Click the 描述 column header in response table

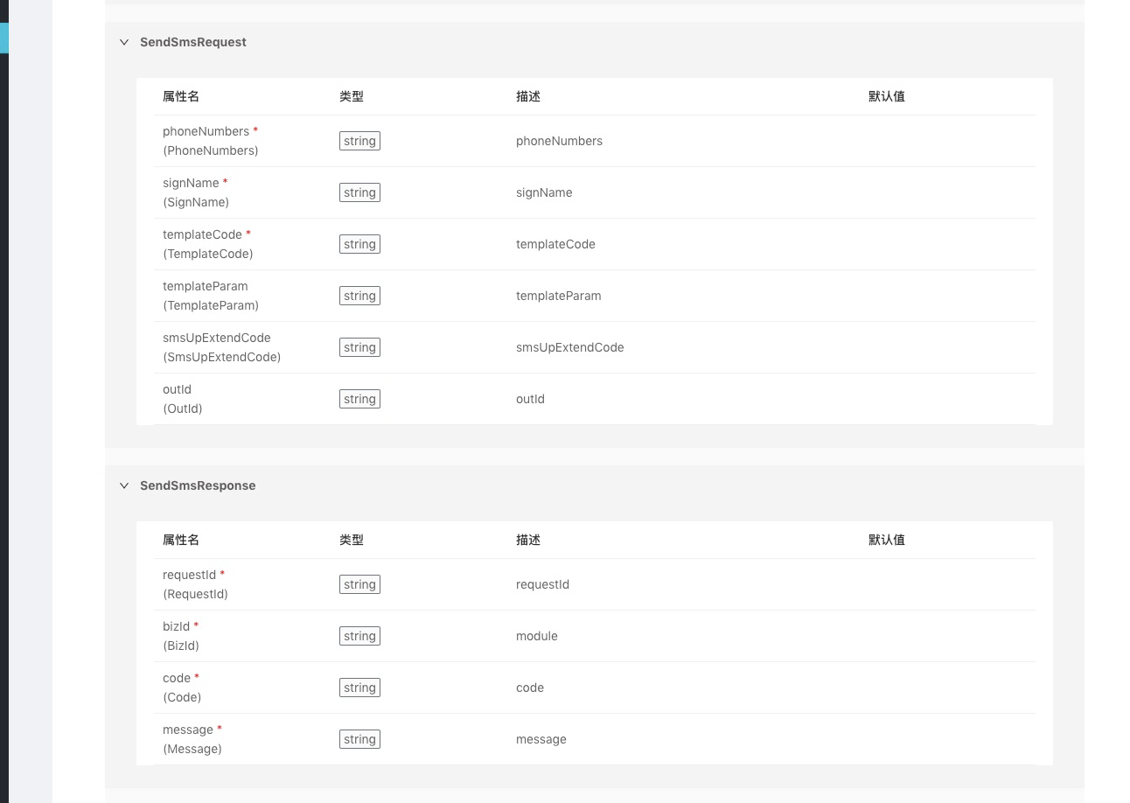click(x=528, y=540)
